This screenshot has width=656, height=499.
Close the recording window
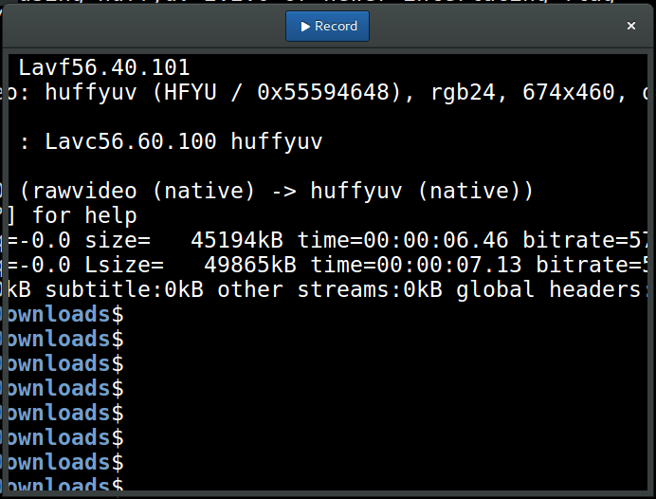click(x=631, y=27)
